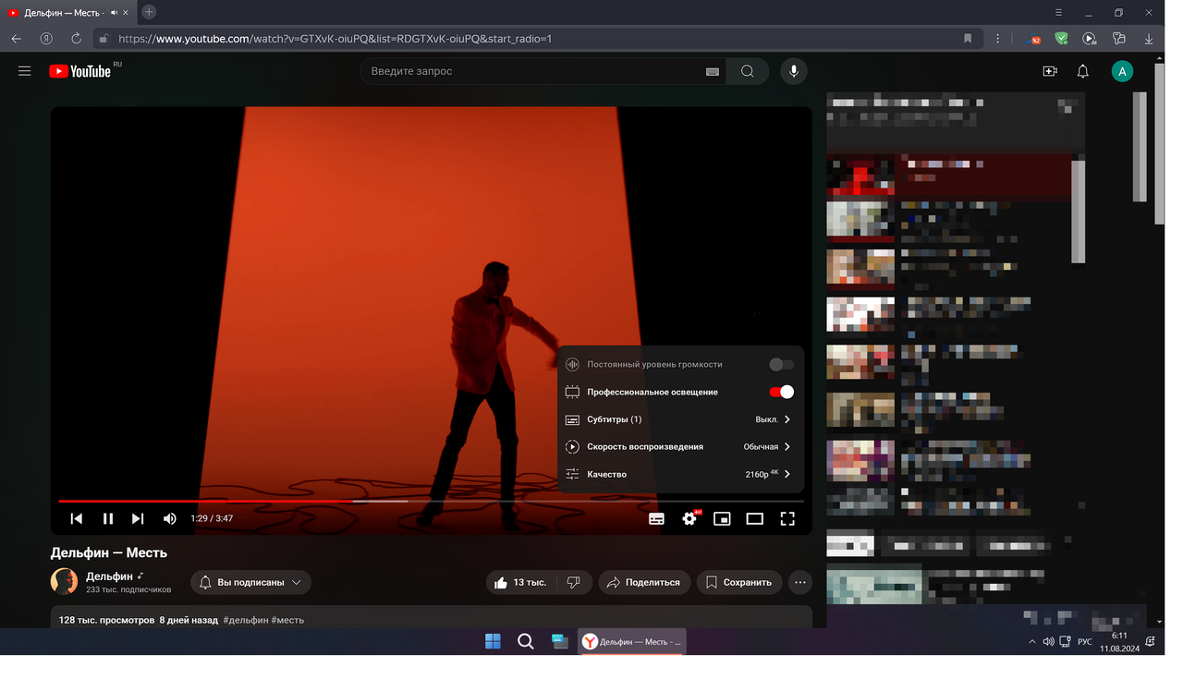This screenshot has width=1183, height=679.
Task: Skip to the next video
Action: pyautogui.click(x=138, y=519)
